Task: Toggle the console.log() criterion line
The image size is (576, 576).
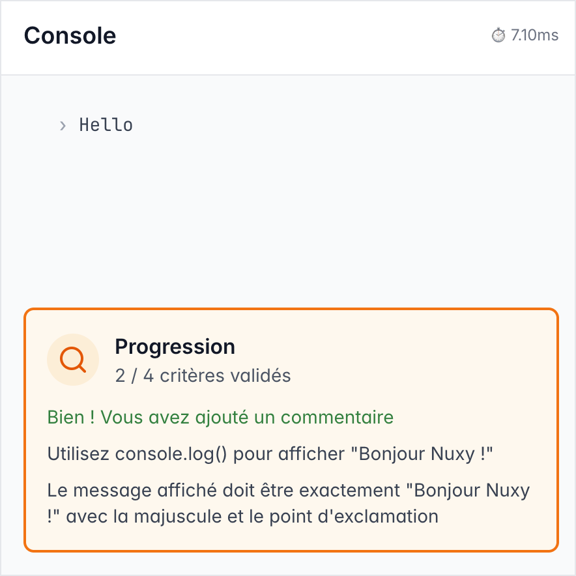Action: pos(271,454)
